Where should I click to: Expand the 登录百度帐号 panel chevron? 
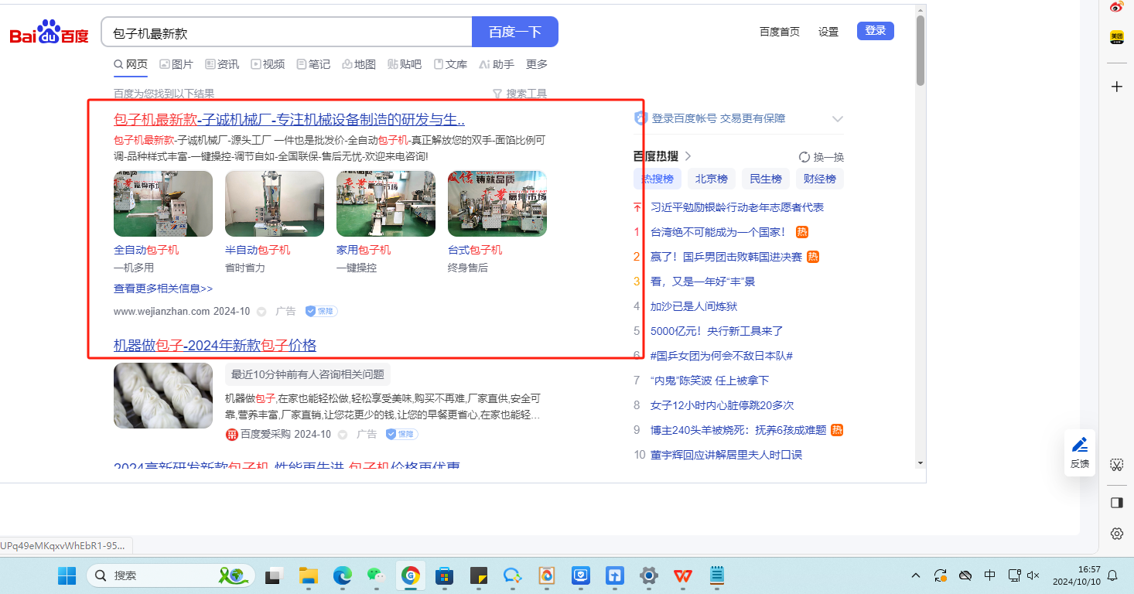pos(837,119)
